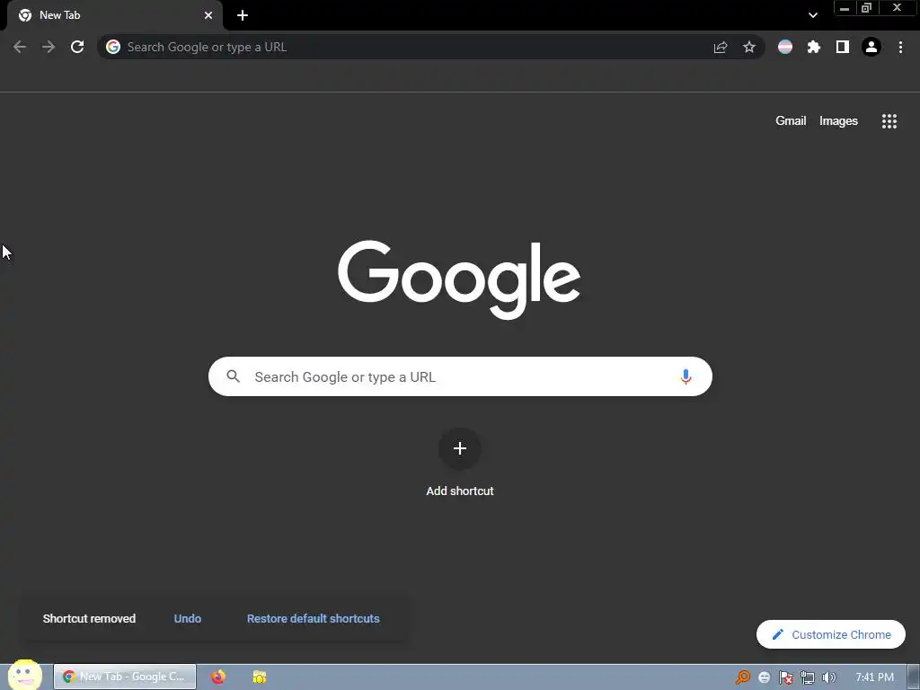Screen dimensions: 920x690
Task: Open the orange magnifier tray icon
Action: (742, 677)
